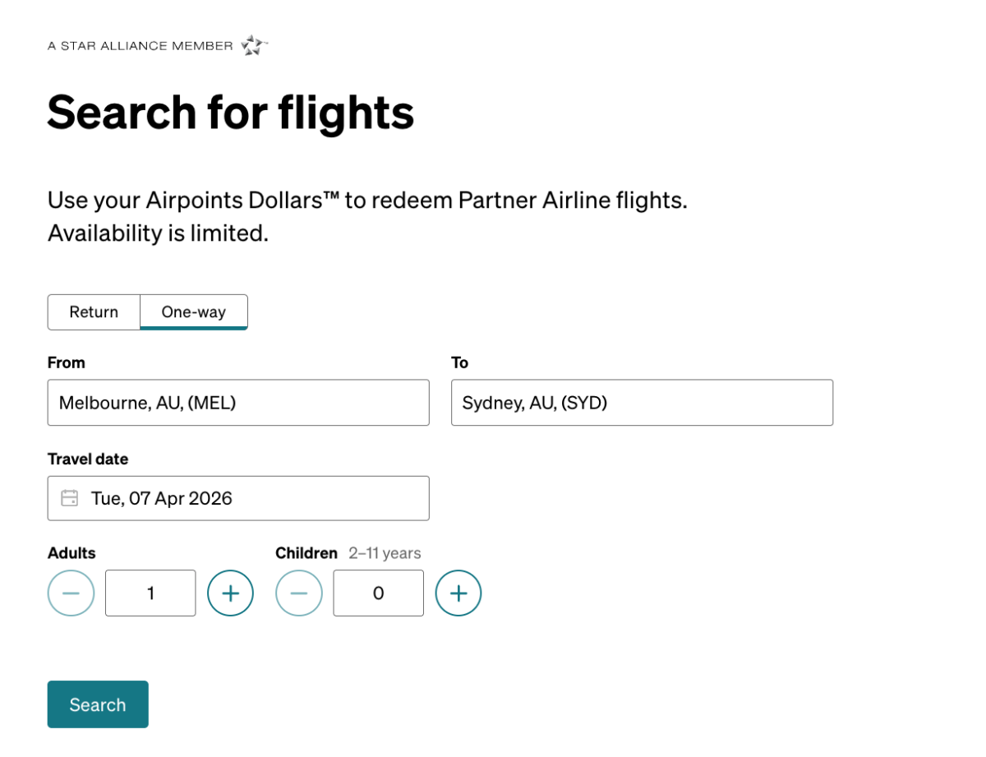Click the calendar icon in Travel date
This screenshot has width=986, height=757.
[70, 498]
